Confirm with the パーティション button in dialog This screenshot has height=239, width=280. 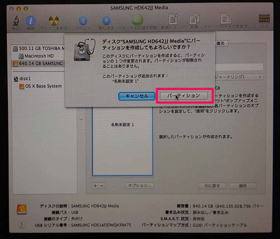click(183, 96)
